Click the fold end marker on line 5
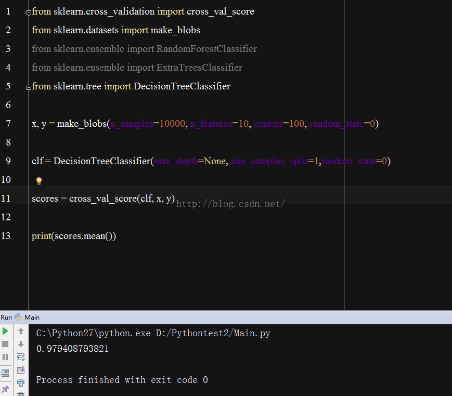Image resolution: width=452 pixels, height=396 pixels. [x=29, y=87]
